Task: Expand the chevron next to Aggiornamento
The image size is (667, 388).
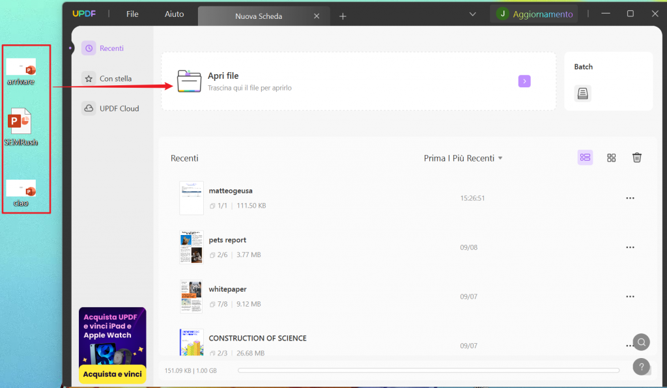Action: click(472, 14)
